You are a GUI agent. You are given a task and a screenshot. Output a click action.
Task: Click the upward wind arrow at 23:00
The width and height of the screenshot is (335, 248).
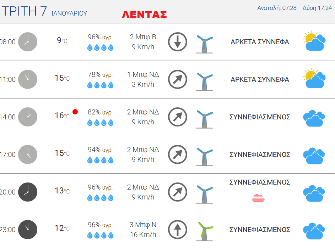(x=177, y=230)
